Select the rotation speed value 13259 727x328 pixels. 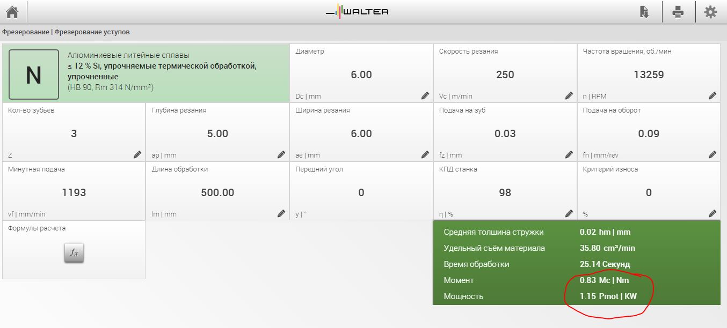(x=649, y=74)
